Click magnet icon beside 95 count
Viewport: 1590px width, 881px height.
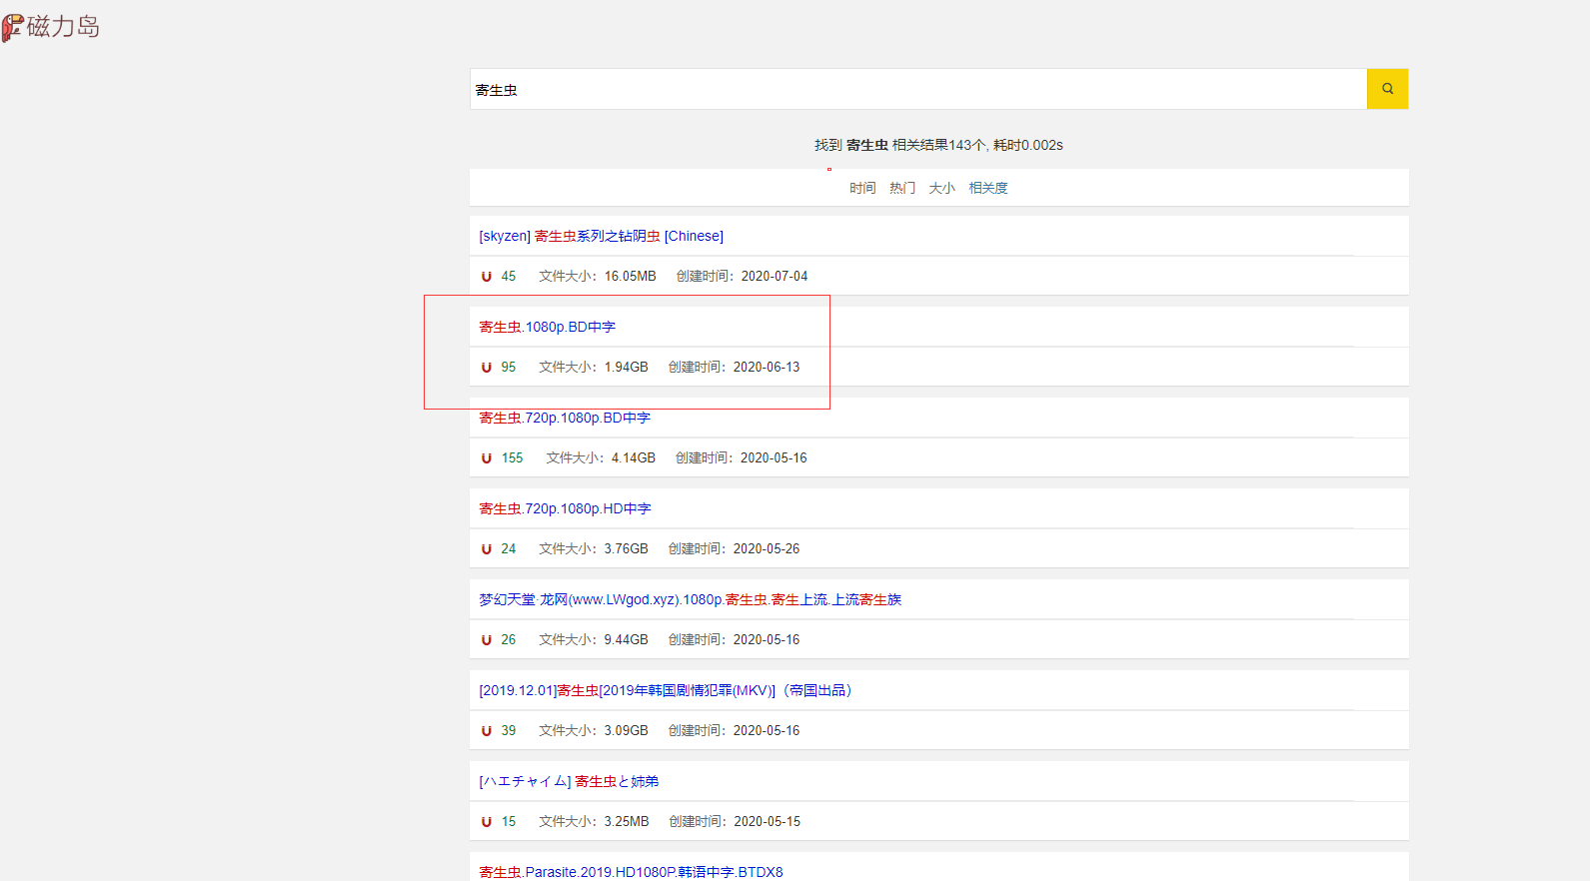[487, 368]
